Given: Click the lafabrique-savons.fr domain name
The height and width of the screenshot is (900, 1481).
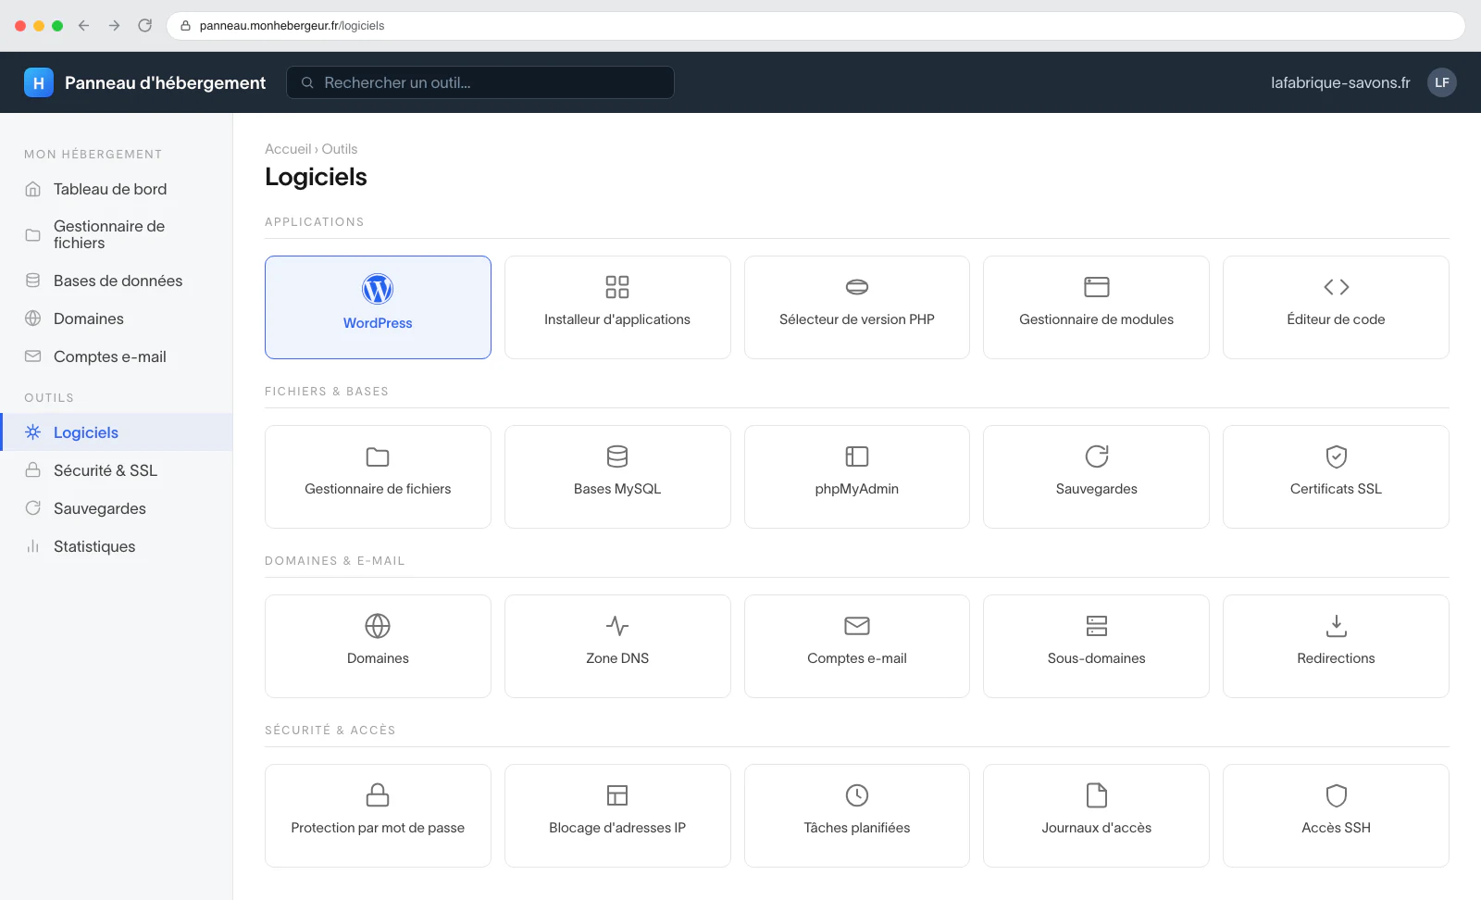Looking at the screenshot, I should point(1340,82).
